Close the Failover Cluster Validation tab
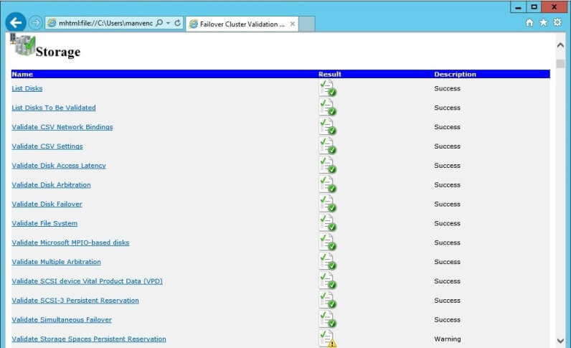 tap(292, 24)
